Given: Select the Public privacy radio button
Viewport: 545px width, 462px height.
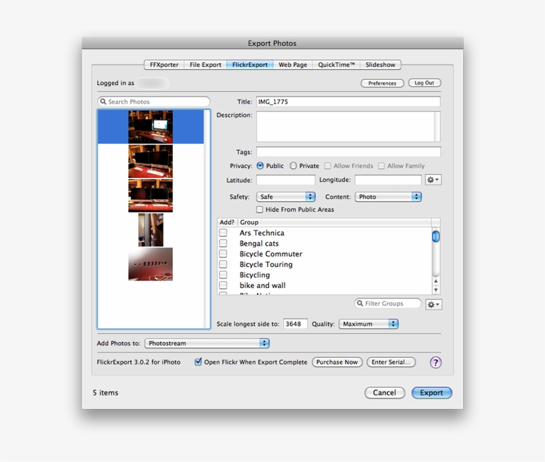Looking at the screenshot, I should [x=260, y=166].
